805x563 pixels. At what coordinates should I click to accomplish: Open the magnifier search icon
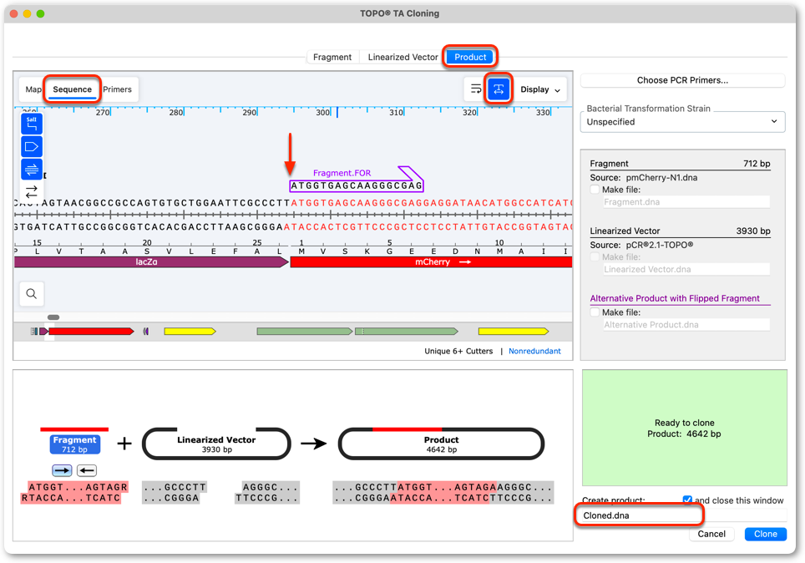pos(32,294)
